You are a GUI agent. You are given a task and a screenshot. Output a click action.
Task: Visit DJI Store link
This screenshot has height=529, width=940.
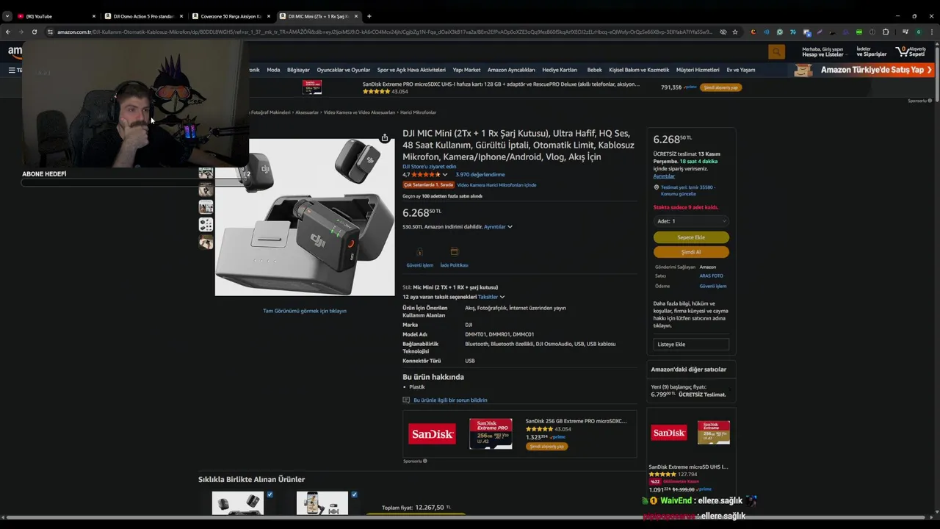pos(429,167)
